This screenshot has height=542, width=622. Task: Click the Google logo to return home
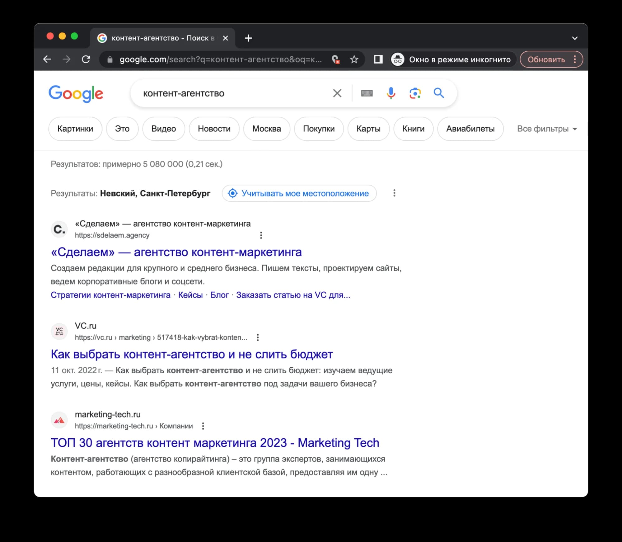pyautogui.click(x=76, y=94)
